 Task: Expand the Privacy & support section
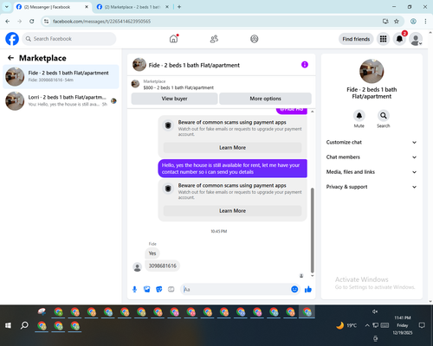[372, 187]
